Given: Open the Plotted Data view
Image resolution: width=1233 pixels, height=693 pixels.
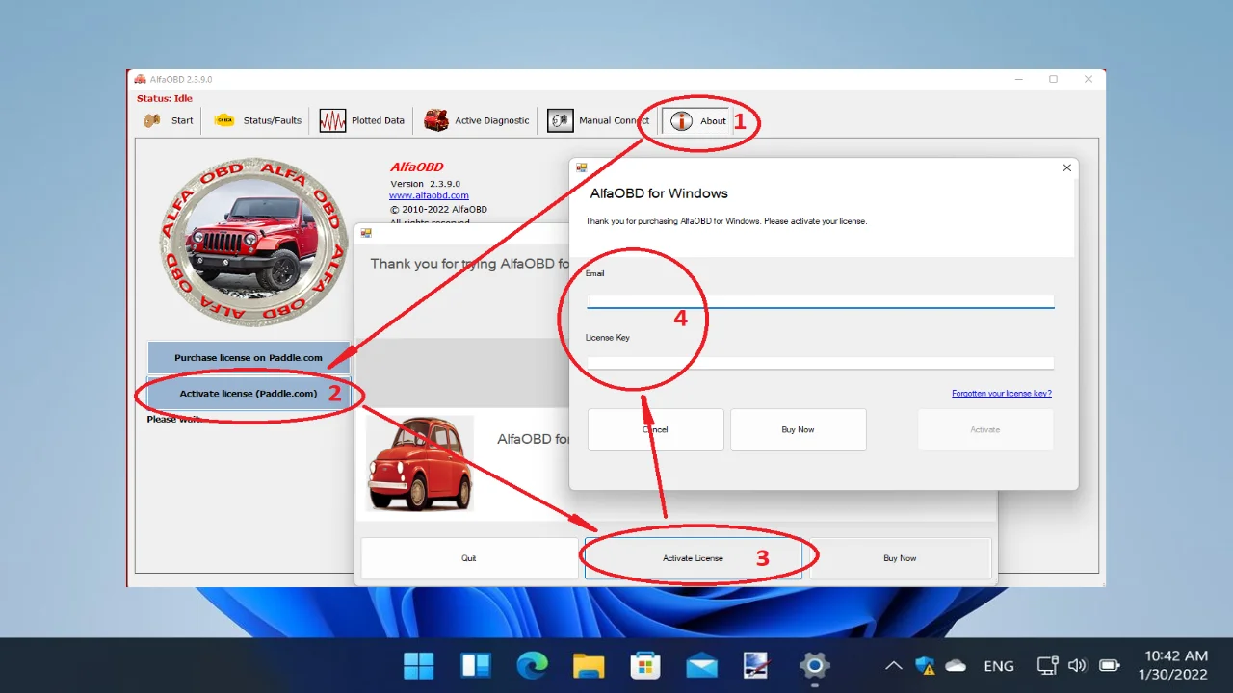Looking at the screenshot, I should pos(362,120).
